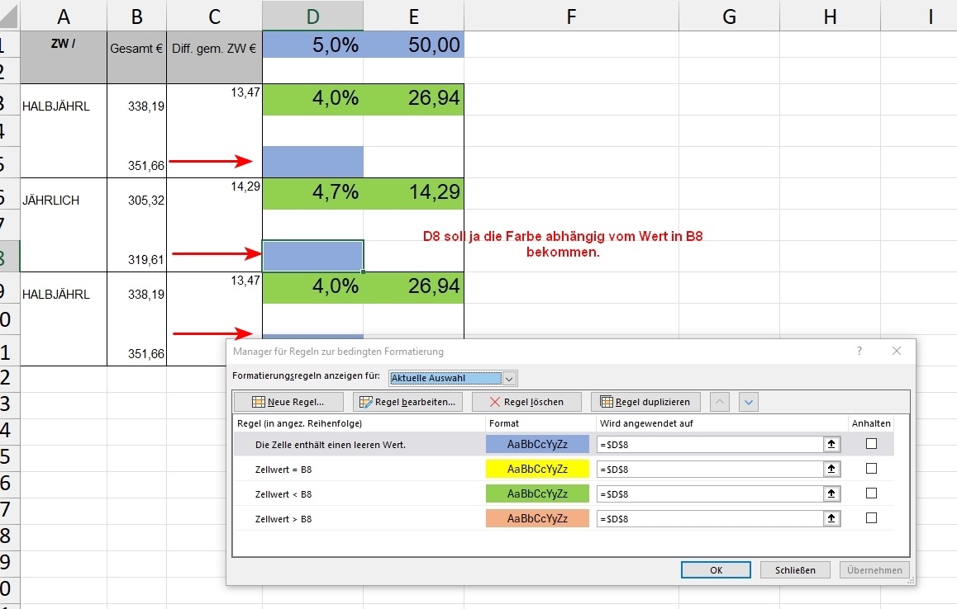
Task: Toggle Anhalten for Zellwert < B8 rule
Action: (x=872, y=493)
